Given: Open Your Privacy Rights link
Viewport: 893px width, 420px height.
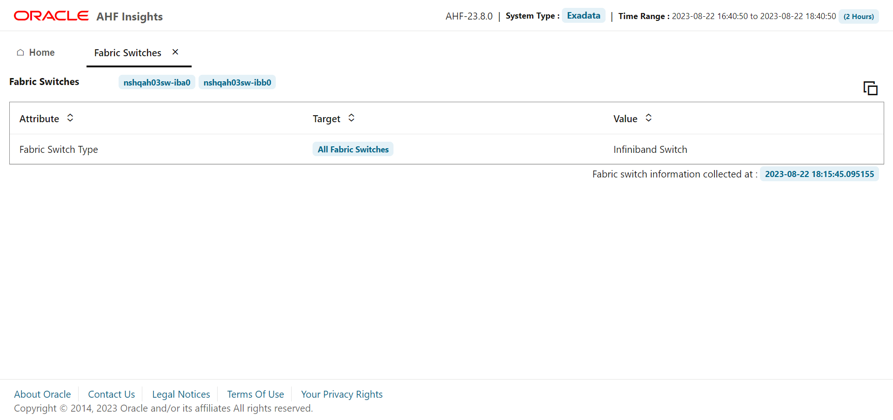Looking at the screenshot, I should (342, 394).
